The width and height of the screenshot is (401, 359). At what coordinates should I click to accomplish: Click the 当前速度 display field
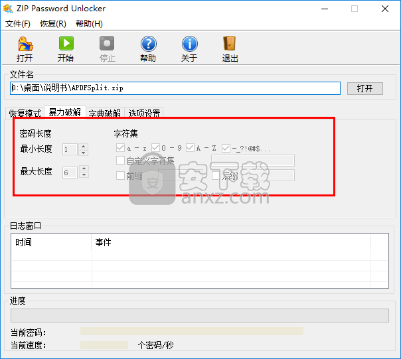(104, 344)
